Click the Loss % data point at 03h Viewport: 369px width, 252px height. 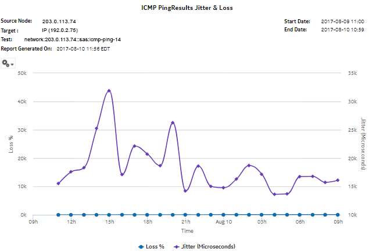click(261, 215)
